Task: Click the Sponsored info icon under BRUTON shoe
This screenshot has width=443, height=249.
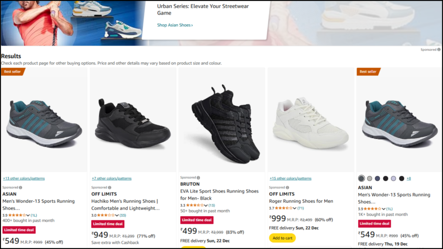Action: [x=199, y=178]
